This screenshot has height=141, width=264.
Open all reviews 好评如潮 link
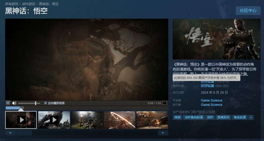pyautogui.click(x=207, y=86)
